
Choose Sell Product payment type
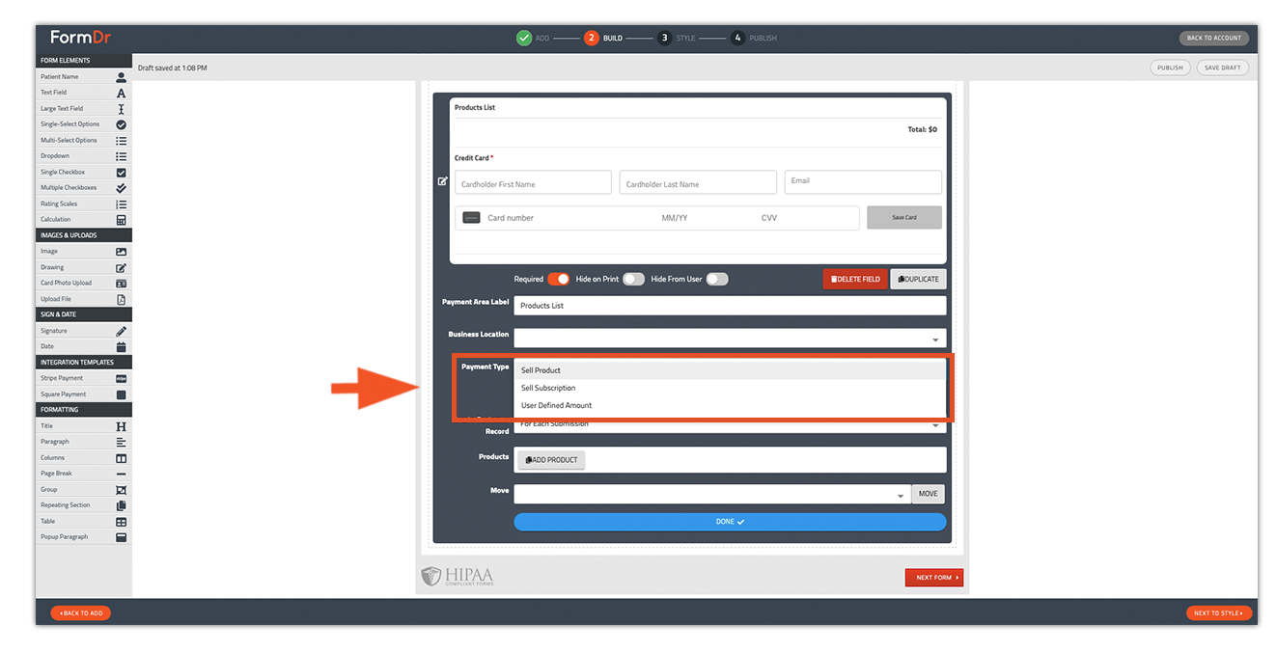(x=730, y=370)
